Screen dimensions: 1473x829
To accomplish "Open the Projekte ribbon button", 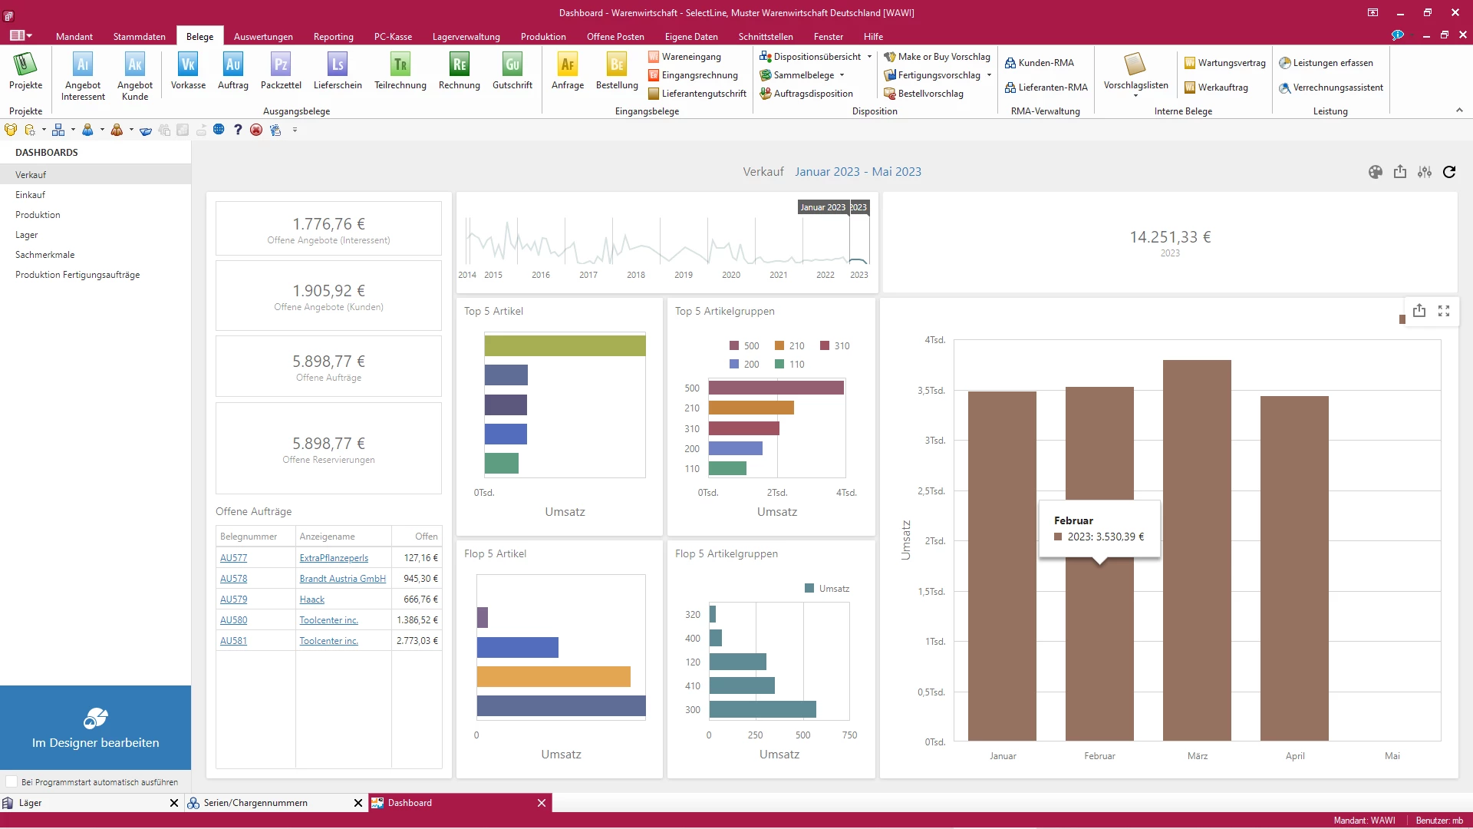I will 25,71.
